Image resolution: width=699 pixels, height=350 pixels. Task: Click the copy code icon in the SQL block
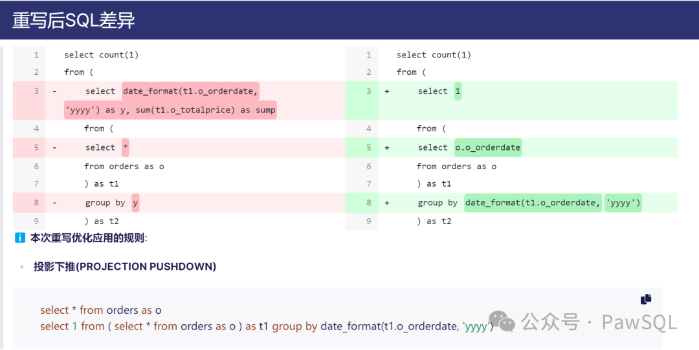(646, 299)
